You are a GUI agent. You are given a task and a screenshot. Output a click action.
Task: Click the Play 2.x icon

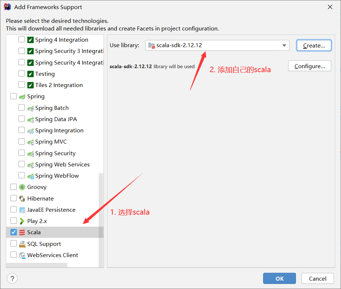coord(22,221)
